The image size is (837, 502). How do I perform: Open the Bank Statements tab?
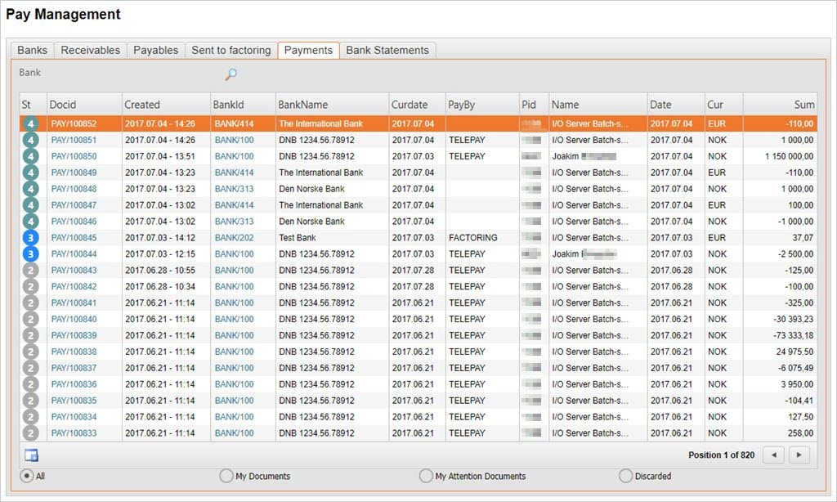pos(387,50)
